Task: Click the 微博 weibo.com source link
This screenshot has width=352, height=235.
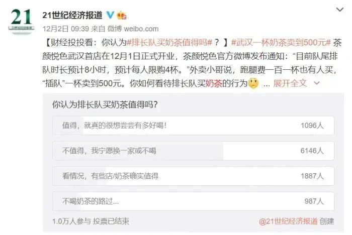Action: 133,29
